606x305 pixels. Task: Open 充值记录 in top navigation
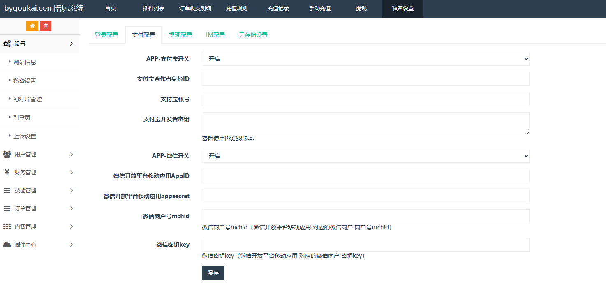278,9
